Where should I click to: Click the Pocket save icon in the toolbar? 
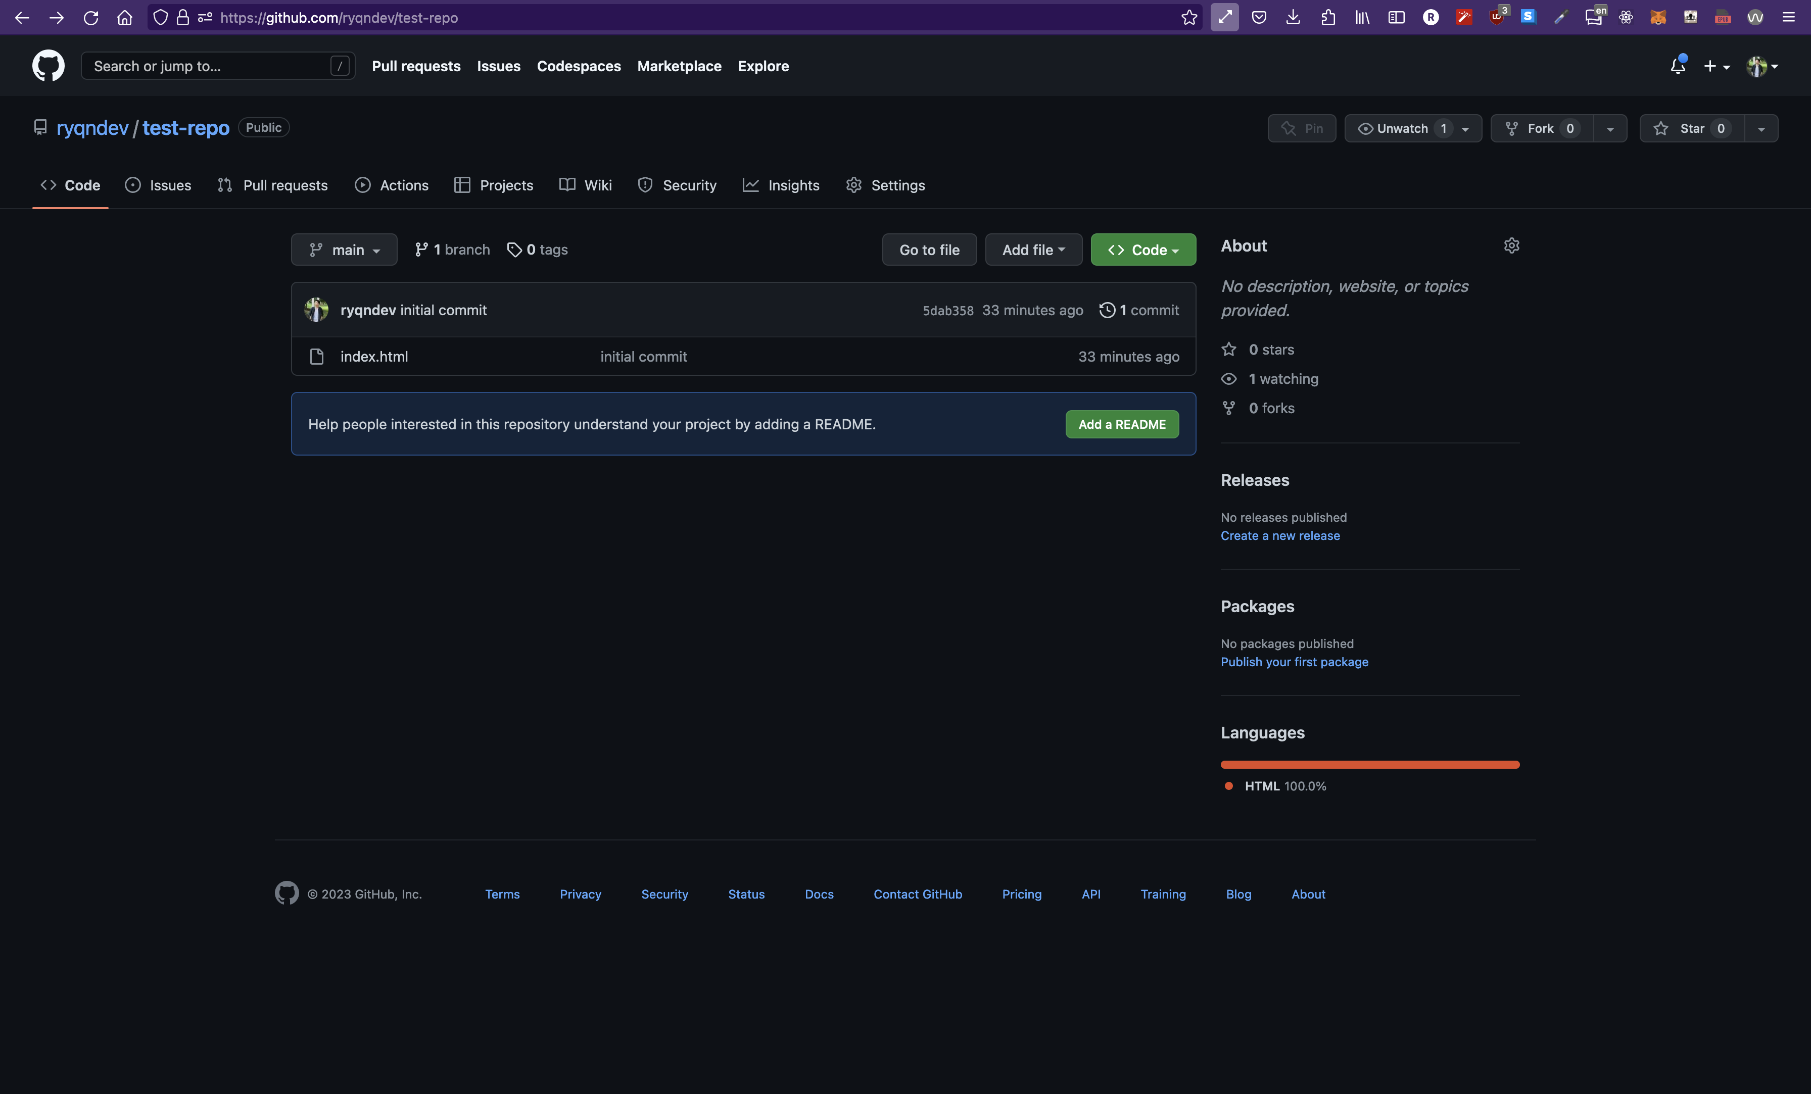[1259, 18]
